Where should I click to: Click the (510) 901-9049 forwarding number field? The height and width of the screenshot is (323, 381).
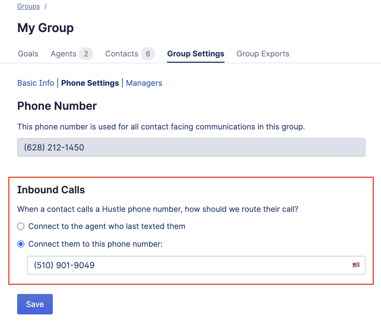click(x=196, y=265)
